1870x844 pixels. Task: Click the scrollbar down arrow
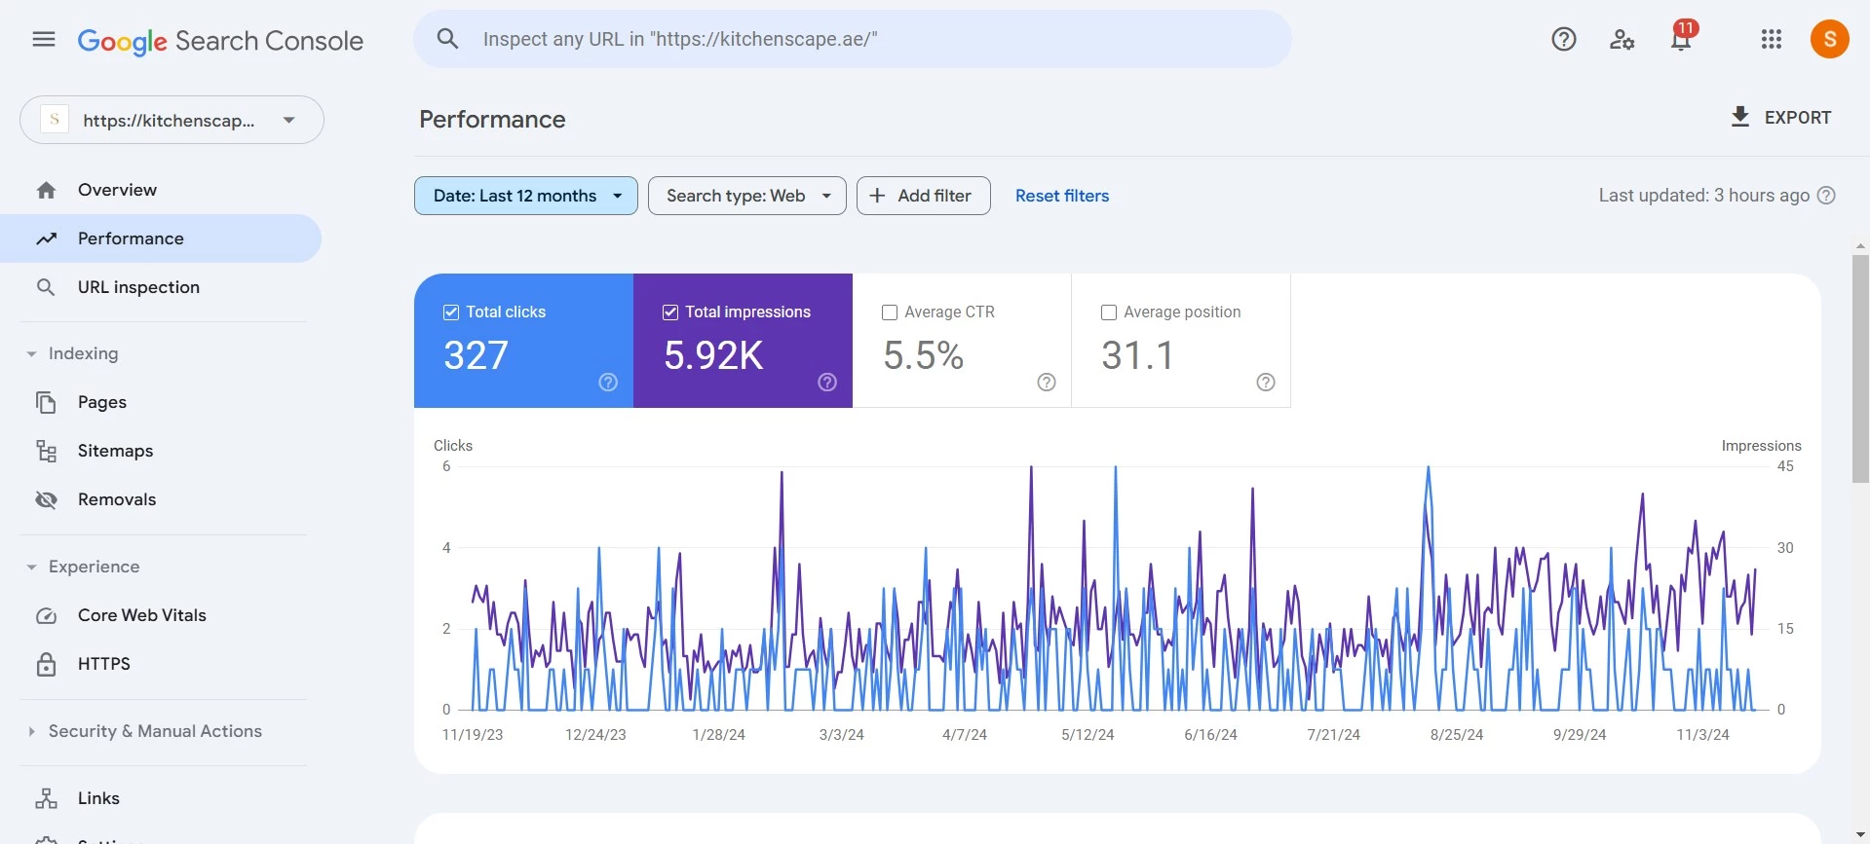(1860, 835)
